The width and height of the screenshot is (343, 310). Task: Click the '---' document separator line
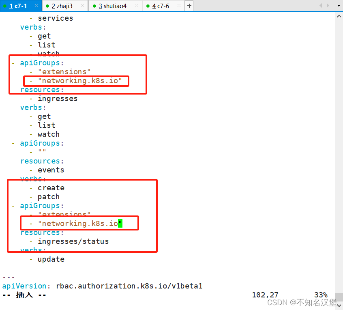[x=9, y=277]
